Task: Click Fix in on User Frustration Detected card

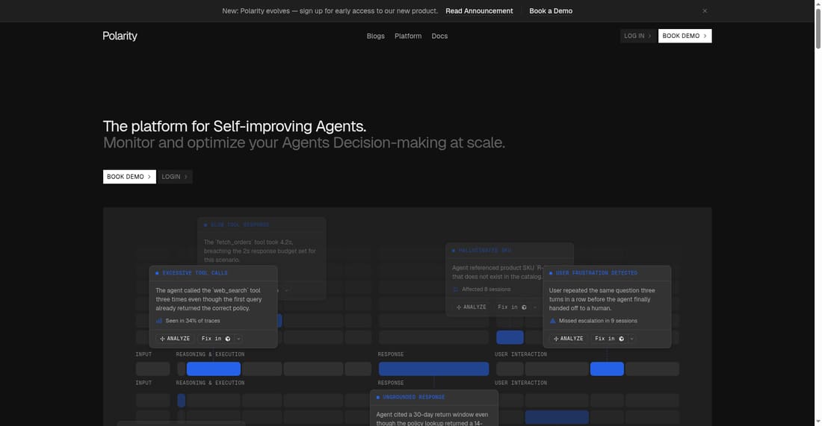Action: pos(609,339)
